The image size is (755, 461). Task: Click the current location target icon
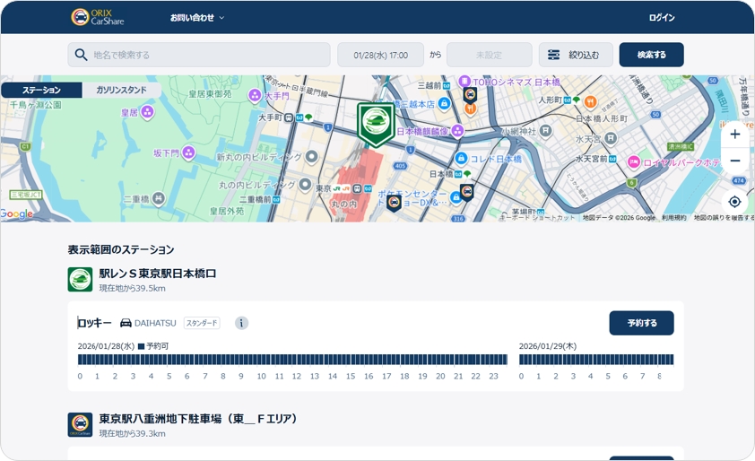coord(734,202)
